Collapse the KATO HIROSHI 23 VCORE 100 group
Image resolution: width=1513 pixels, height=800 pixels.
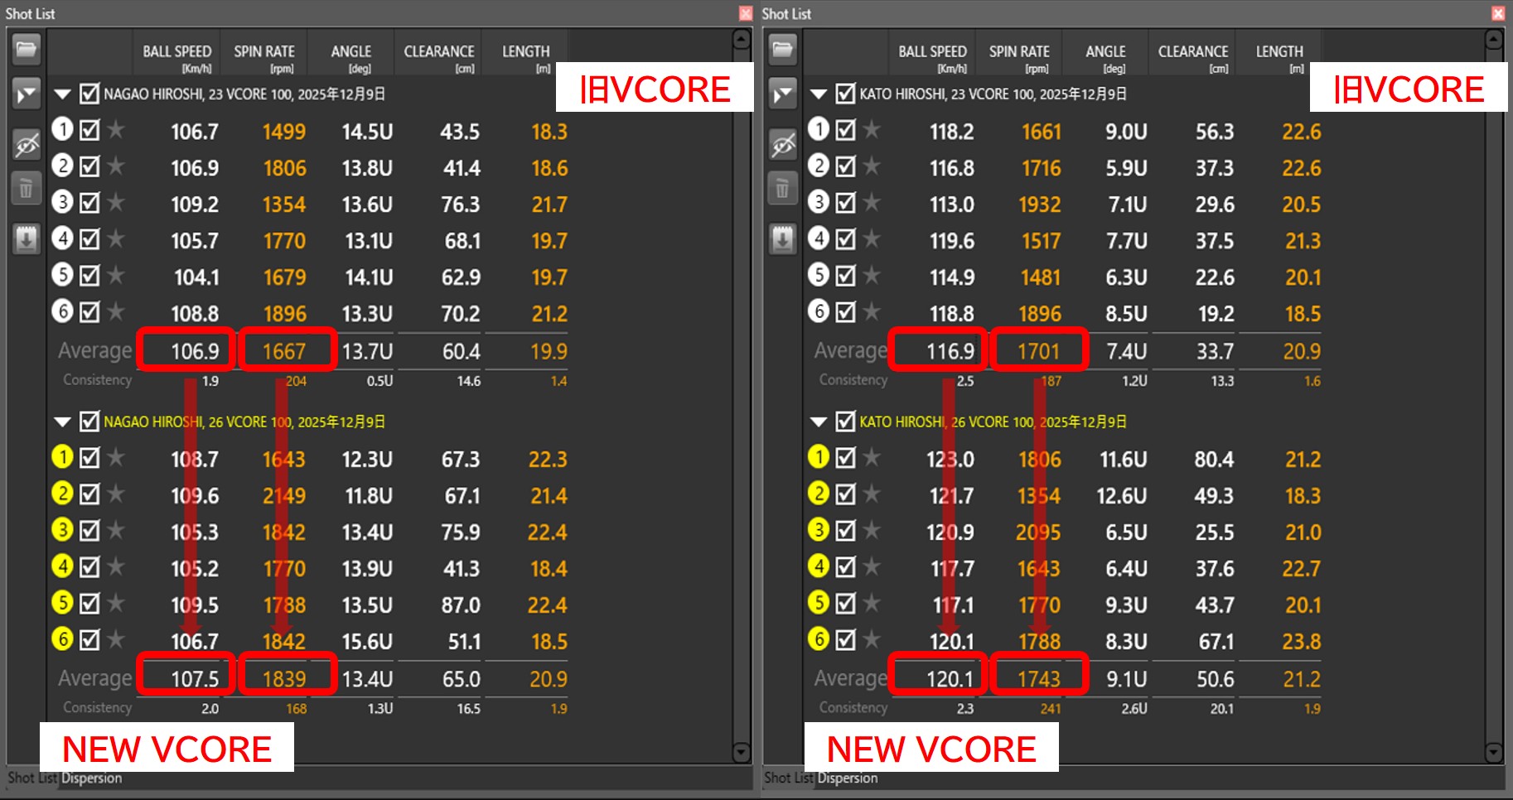click(x=818, y=94)
